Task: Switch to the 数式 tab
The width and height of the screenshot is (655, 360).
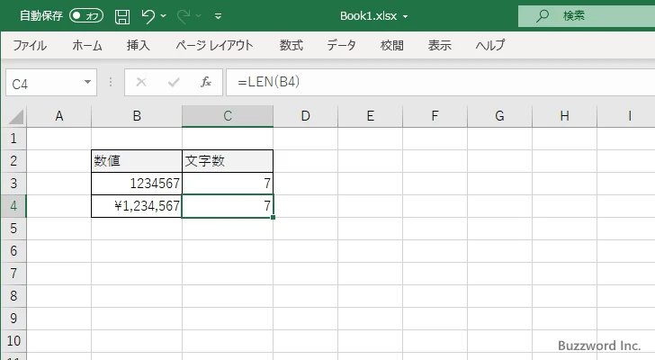Action: 292,45
